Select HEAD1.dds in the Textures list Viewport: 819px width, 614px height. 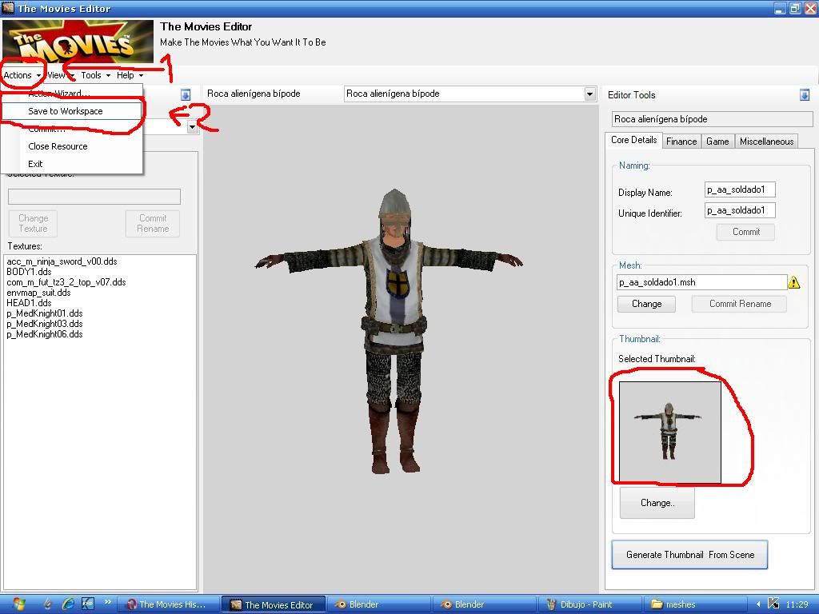pyautogui.click(x=29, y=303)
